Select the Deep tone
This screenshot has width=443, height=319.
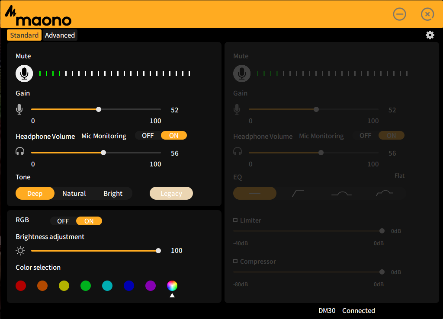pos(35,193)
